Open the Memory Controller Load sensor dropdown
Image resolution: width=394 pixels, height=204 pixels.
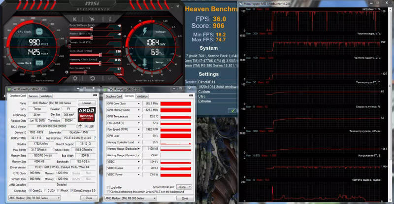(x=138, y=142)
